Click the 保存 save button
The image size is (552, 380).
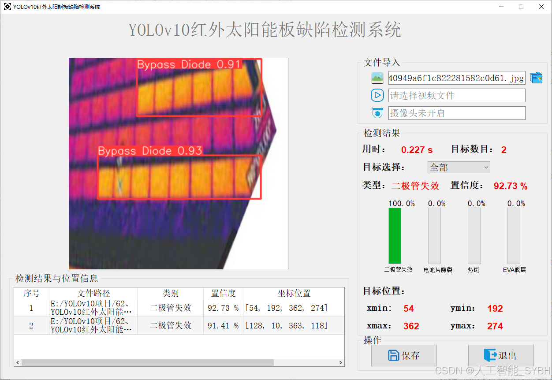pos(404,355)
